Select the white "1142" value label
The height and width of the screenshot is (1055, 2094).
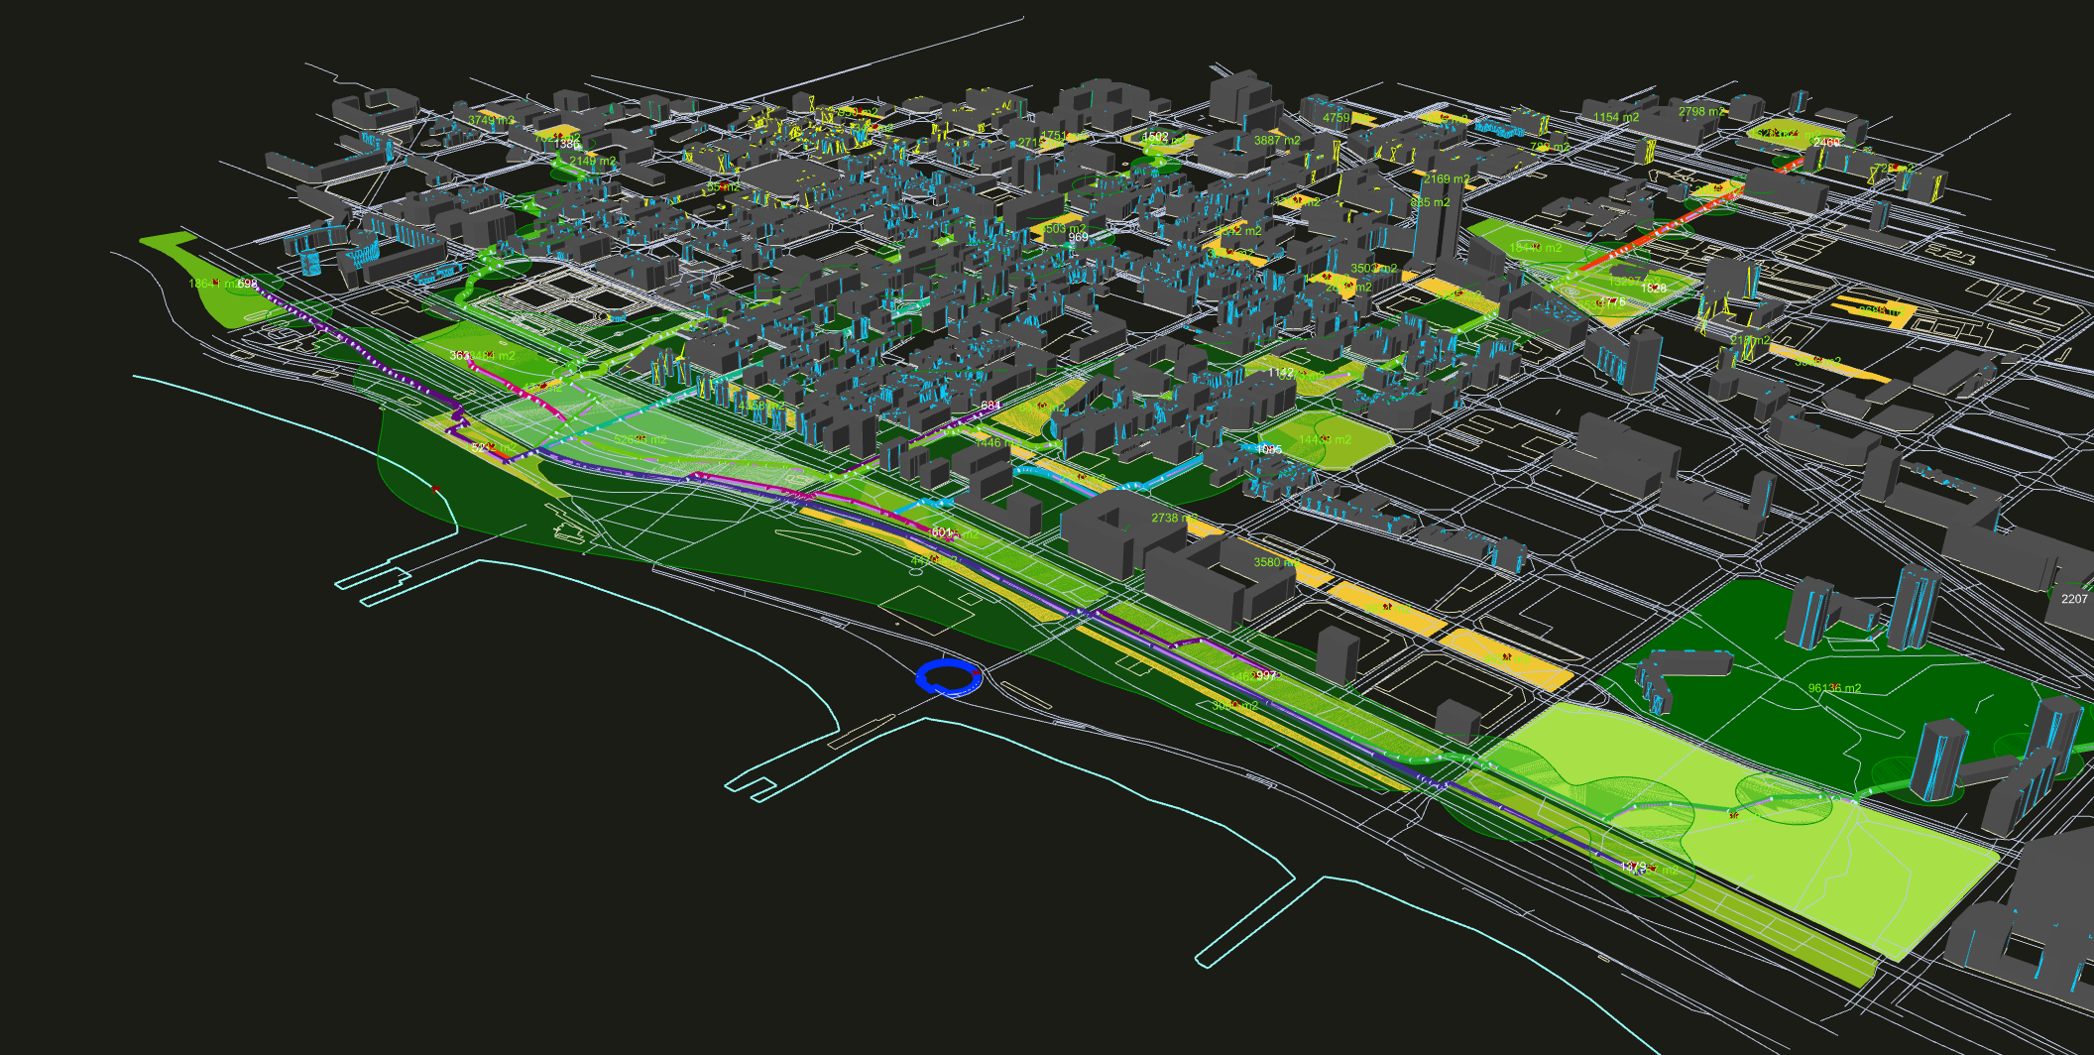1281,373
